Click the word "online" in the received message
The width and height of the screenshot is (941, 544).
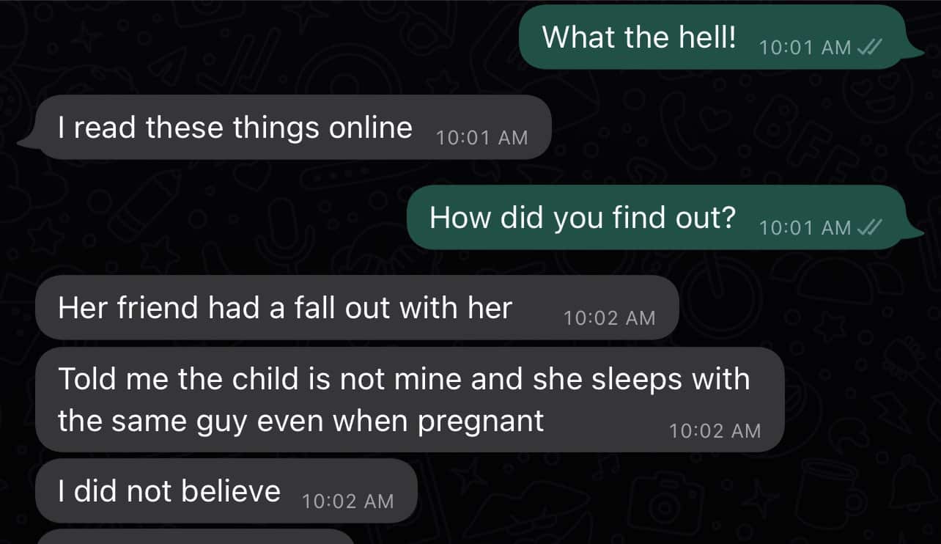(371, 128)
